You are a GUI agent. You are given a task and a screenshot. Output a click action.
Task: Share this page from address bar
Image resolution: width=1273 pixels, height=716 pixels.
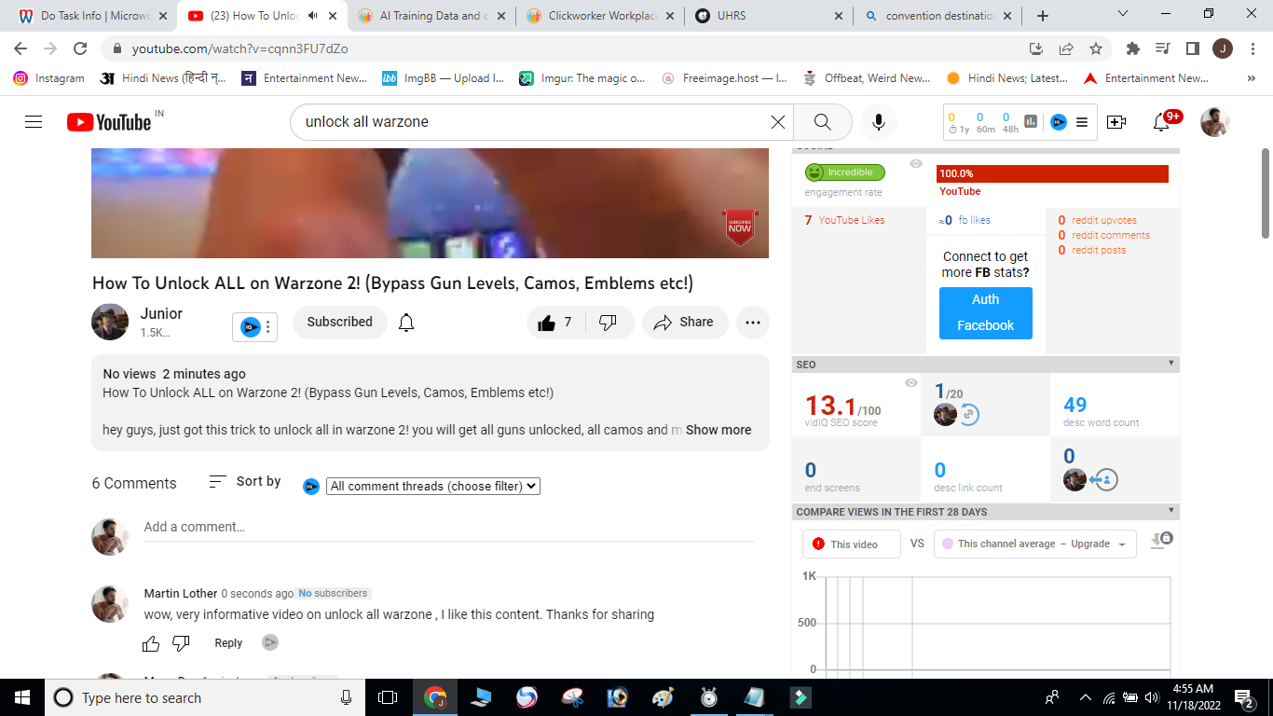(1066, 48)
